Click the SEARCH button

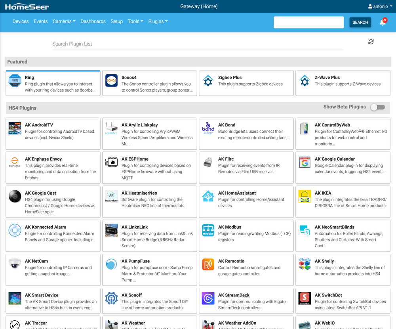(360, 22)
